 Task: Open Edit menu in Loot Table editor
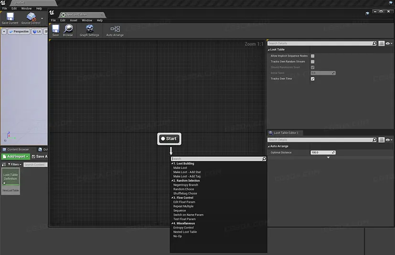pyautogui.click(x=63, y=21)
